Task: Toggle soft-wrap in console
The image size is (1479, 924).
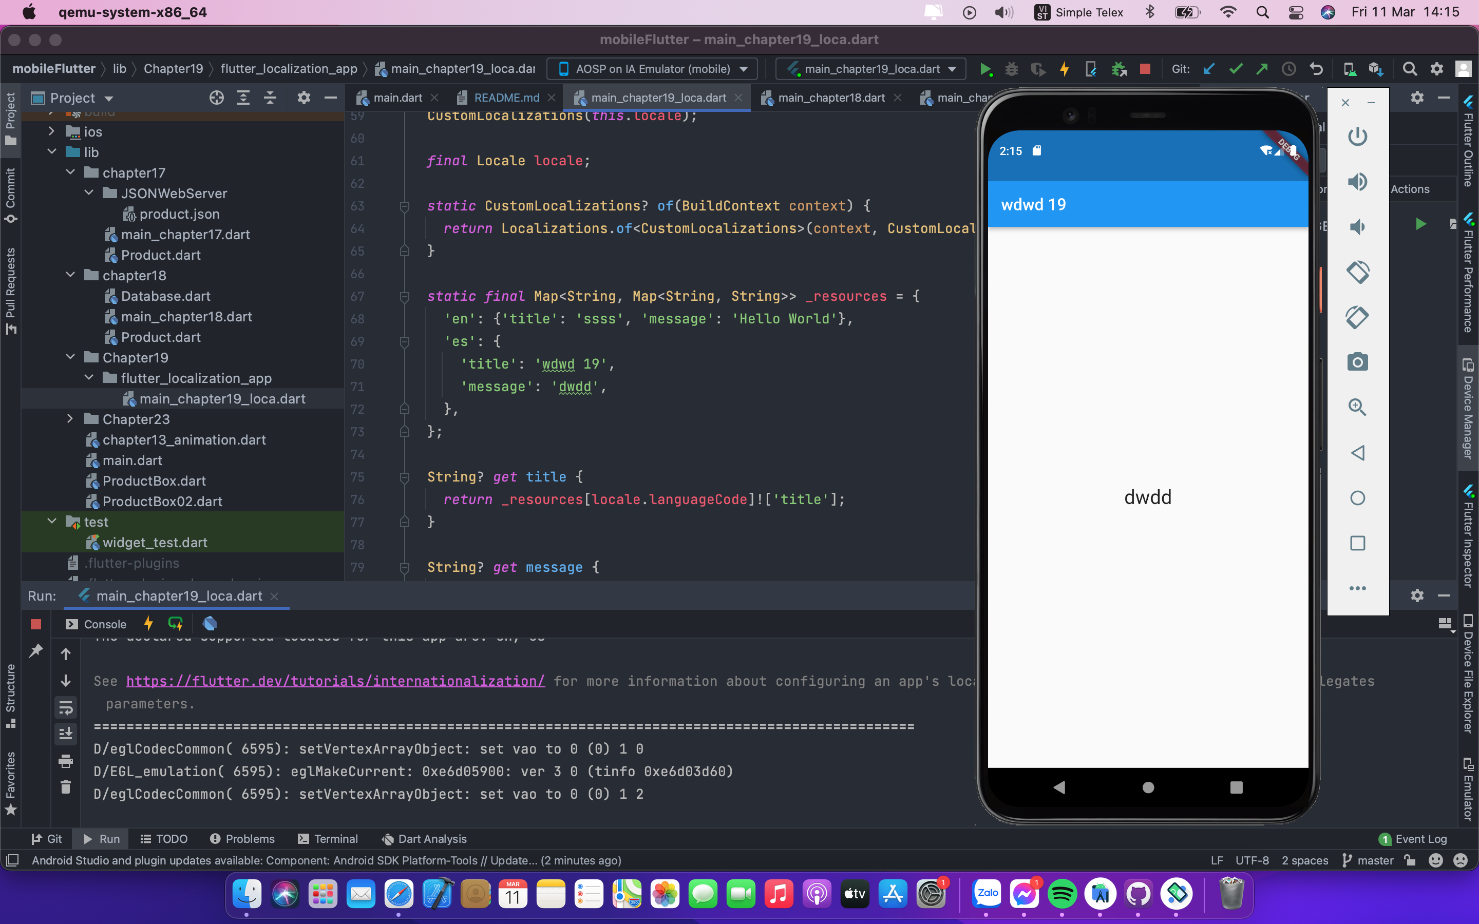Action: 66,708
